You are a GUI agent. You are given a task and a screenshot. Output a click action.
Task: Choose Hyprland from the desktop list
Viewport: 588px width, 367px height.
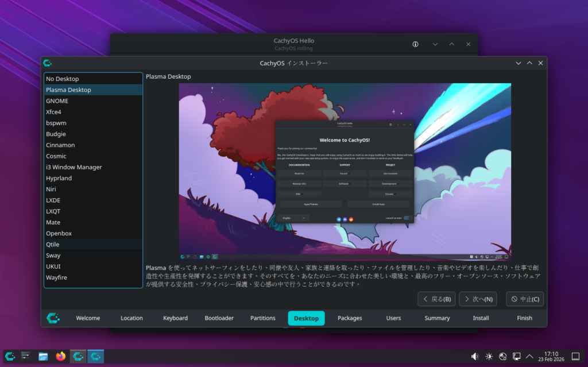(x=59, y=179)
